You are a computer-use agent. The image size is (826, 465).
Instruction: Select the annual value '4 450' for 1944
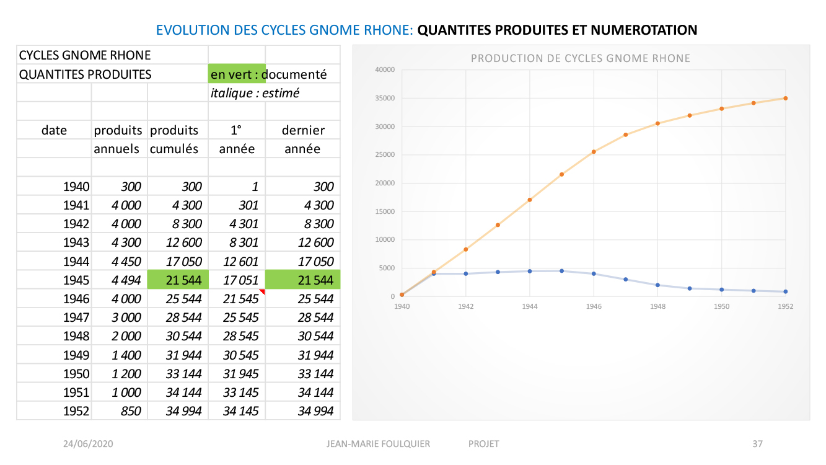point(119,261)
